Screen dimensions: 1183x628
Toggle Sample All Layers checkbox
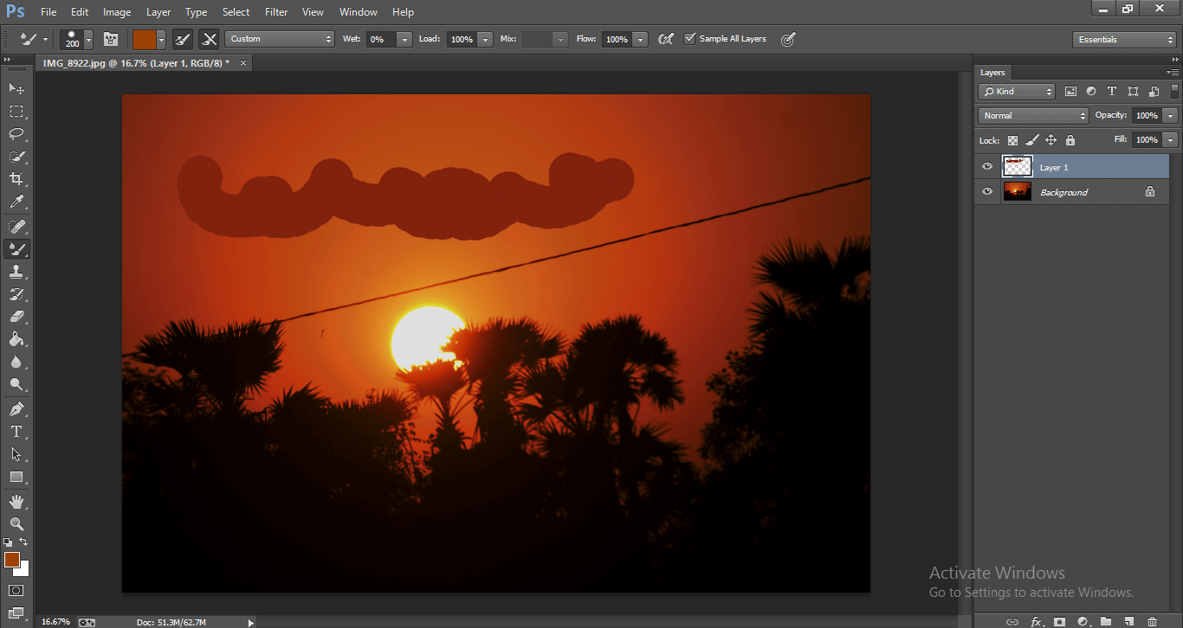tap(689, 39)
